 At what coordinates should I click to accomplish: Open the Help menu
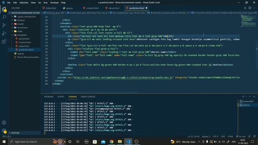63,2
